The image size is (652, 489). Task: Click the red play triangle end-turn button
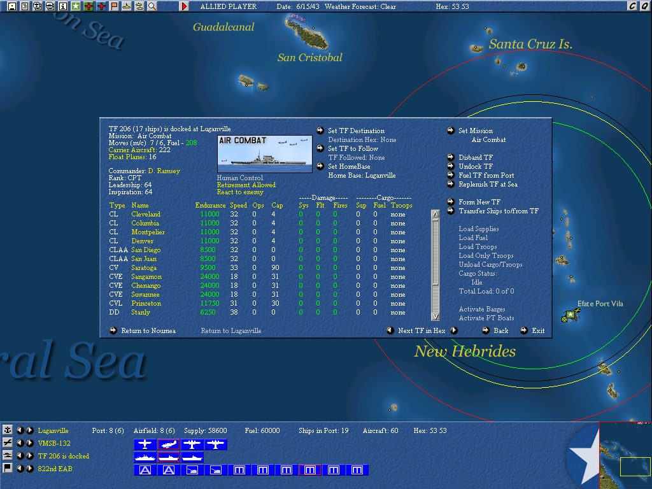(184, 6)
